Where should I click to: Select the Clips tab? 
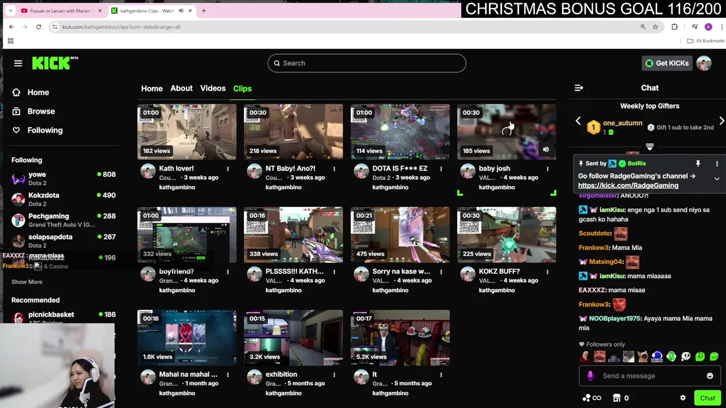[242, 88]
